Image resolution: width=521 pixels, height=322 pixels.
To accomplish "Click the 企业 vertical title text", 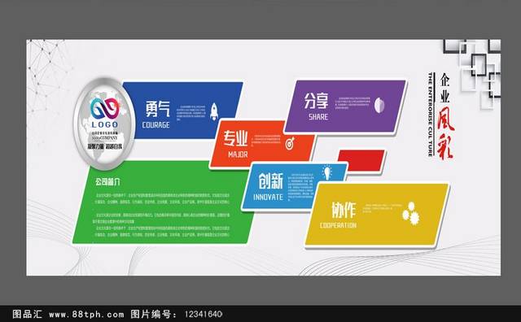I will (444, 88).
